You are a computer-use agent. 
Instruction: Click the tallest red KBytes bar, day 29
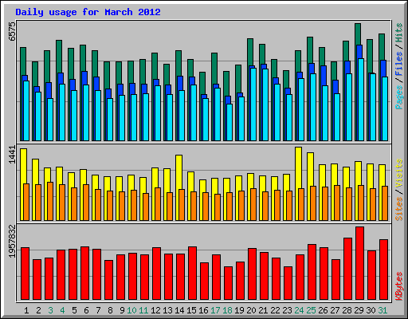tap(359, 263)
